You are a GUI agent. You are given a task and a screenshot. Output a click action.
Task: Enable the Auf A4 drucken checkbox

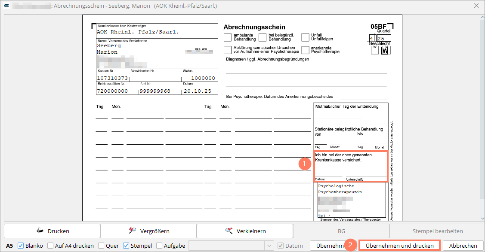click(x=50, y=246)
